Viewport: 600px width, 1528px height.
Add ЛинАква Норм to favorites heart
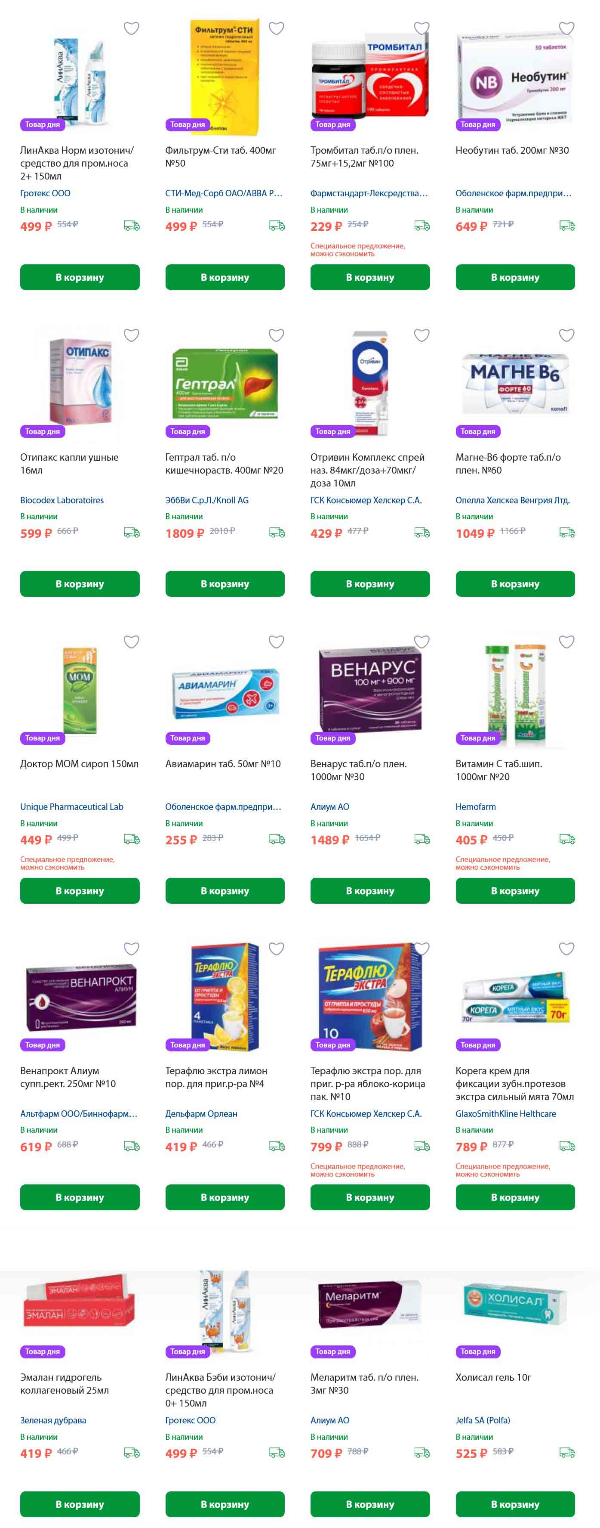click(x=132, y=28)
